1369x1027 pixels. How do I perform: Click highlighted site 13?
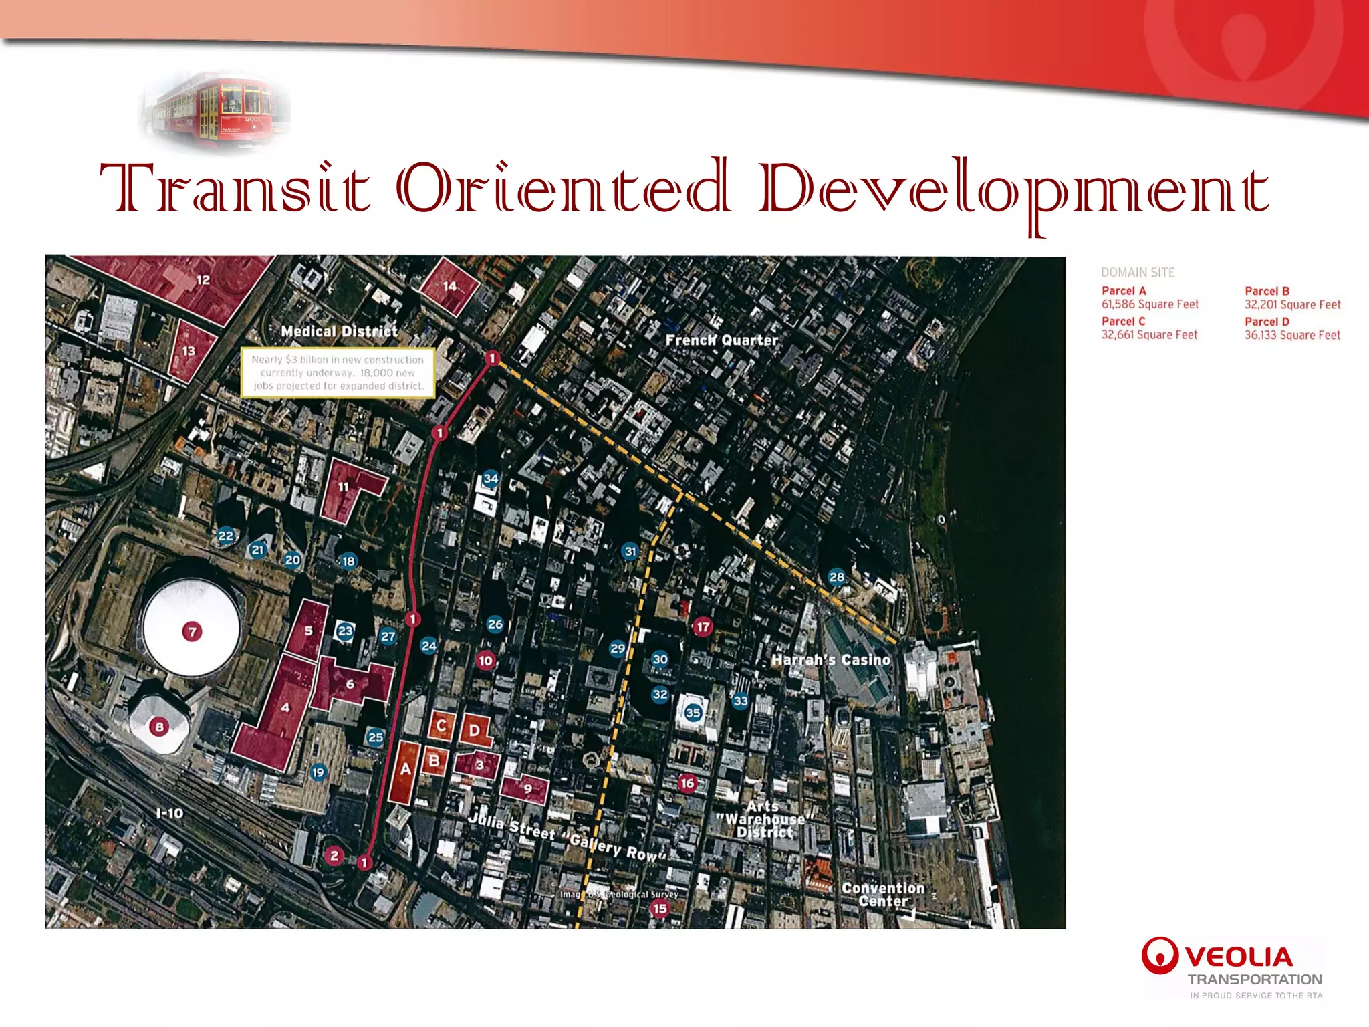[191, 350]
